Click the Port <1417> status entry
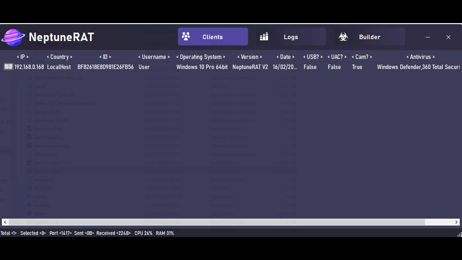 (60, 233)
